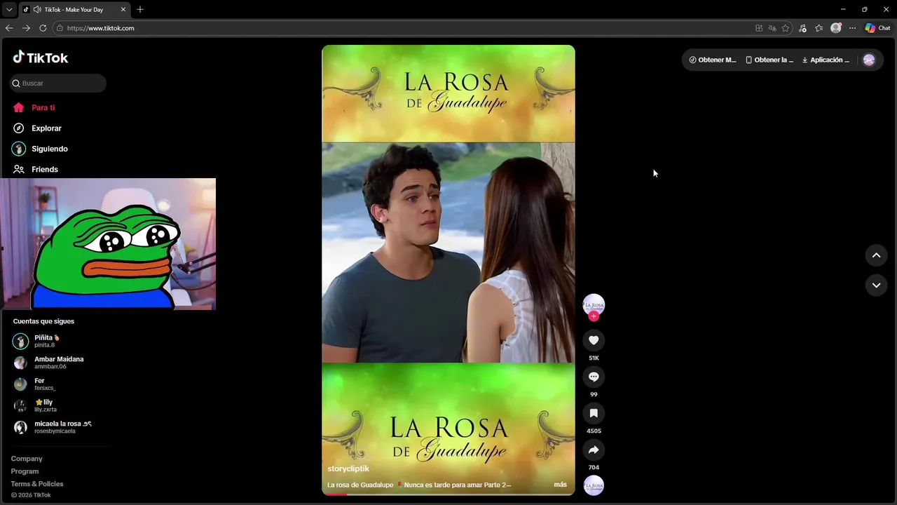The width and height of the screenshot is (897, 505).
Task: Go to next video with down chevron
Action: pyautogui.click(x=876, y=285)
